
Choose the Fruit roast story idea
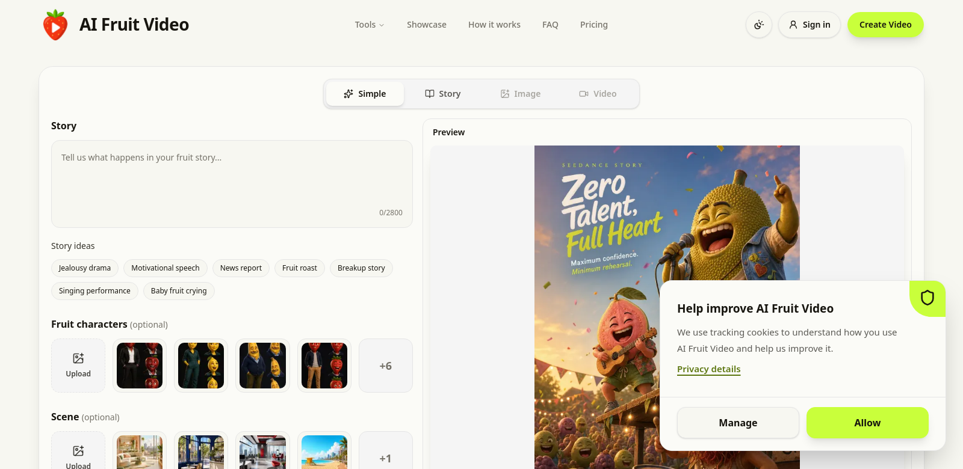tap(300, 268)
